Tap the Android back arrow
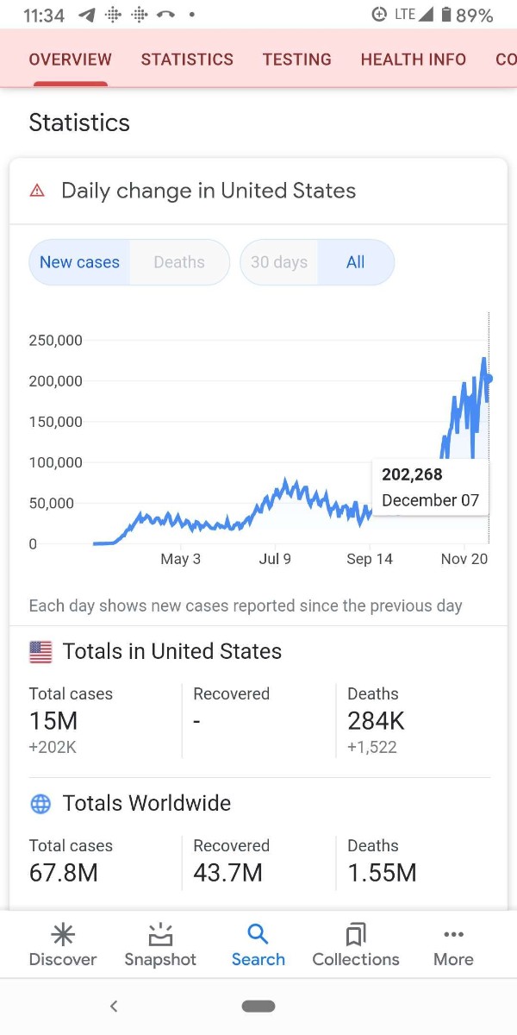This screenshot has height=1035, width=517. [114, 1006]
